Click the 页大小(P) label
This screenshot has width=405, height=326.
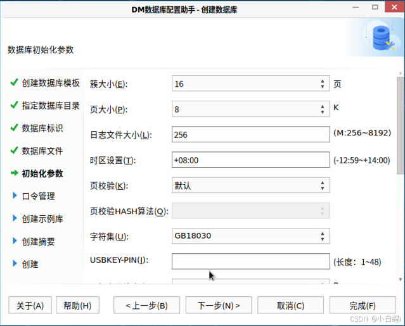(x=108, y=110)
